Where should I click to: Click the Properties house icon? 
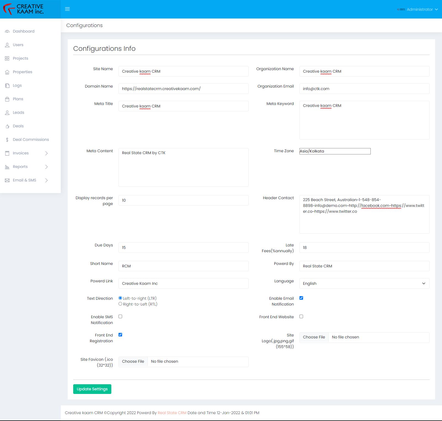[x=7, y=72]
